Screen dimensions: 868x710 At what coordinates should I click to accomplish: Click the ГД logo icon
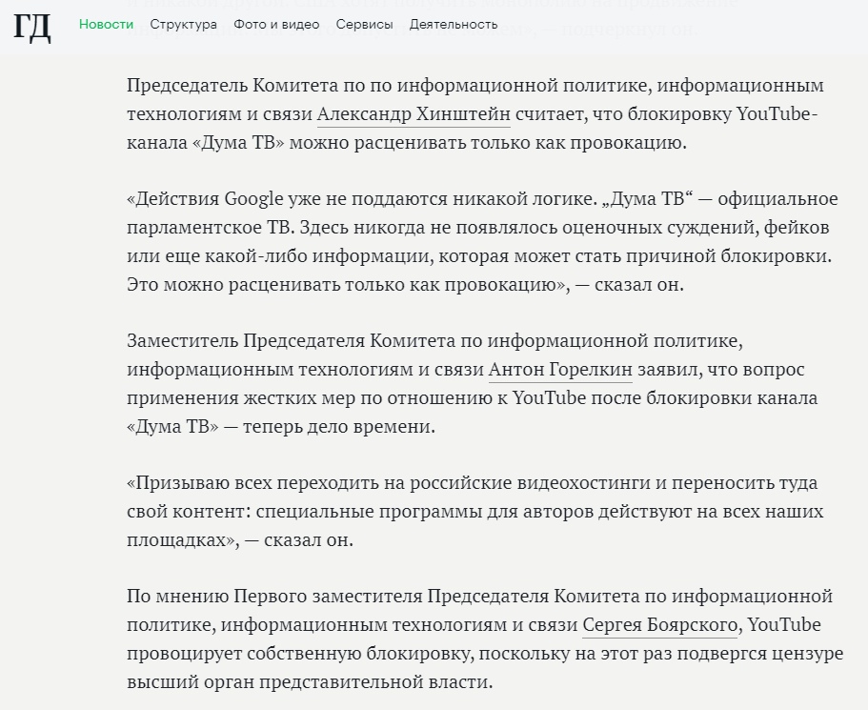click(x=32, y=27)
